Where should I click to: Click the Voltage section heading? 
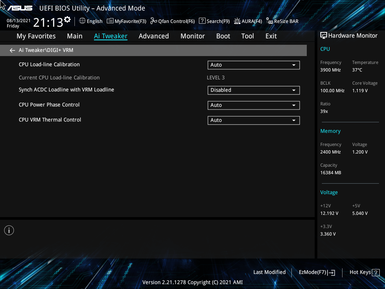329,192
